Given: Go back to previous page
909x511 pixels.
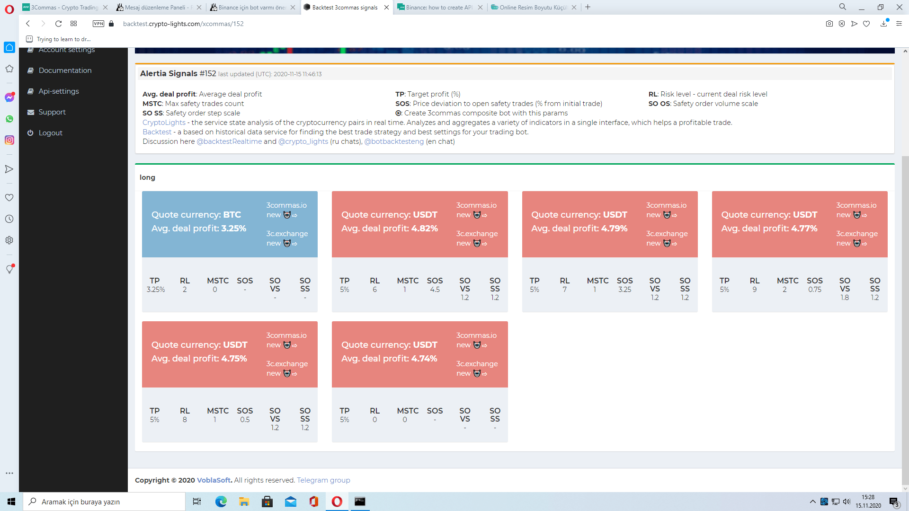Looking at the screenshot, I should (28, 24).
